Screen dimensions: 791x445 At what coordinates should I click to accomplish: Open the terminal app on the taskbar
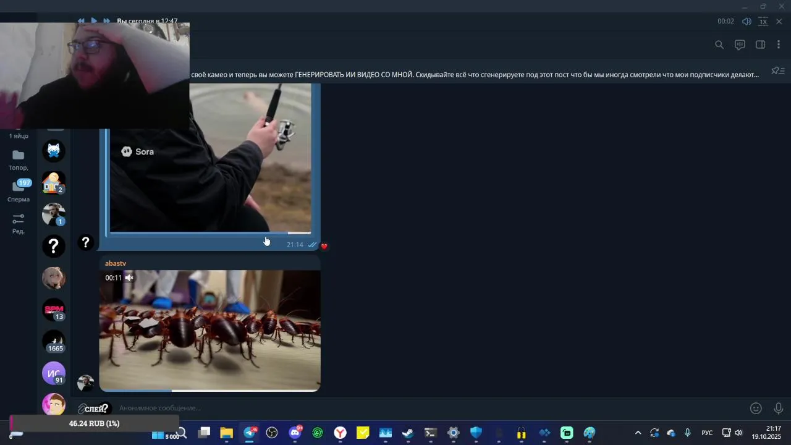pos(431,433)
